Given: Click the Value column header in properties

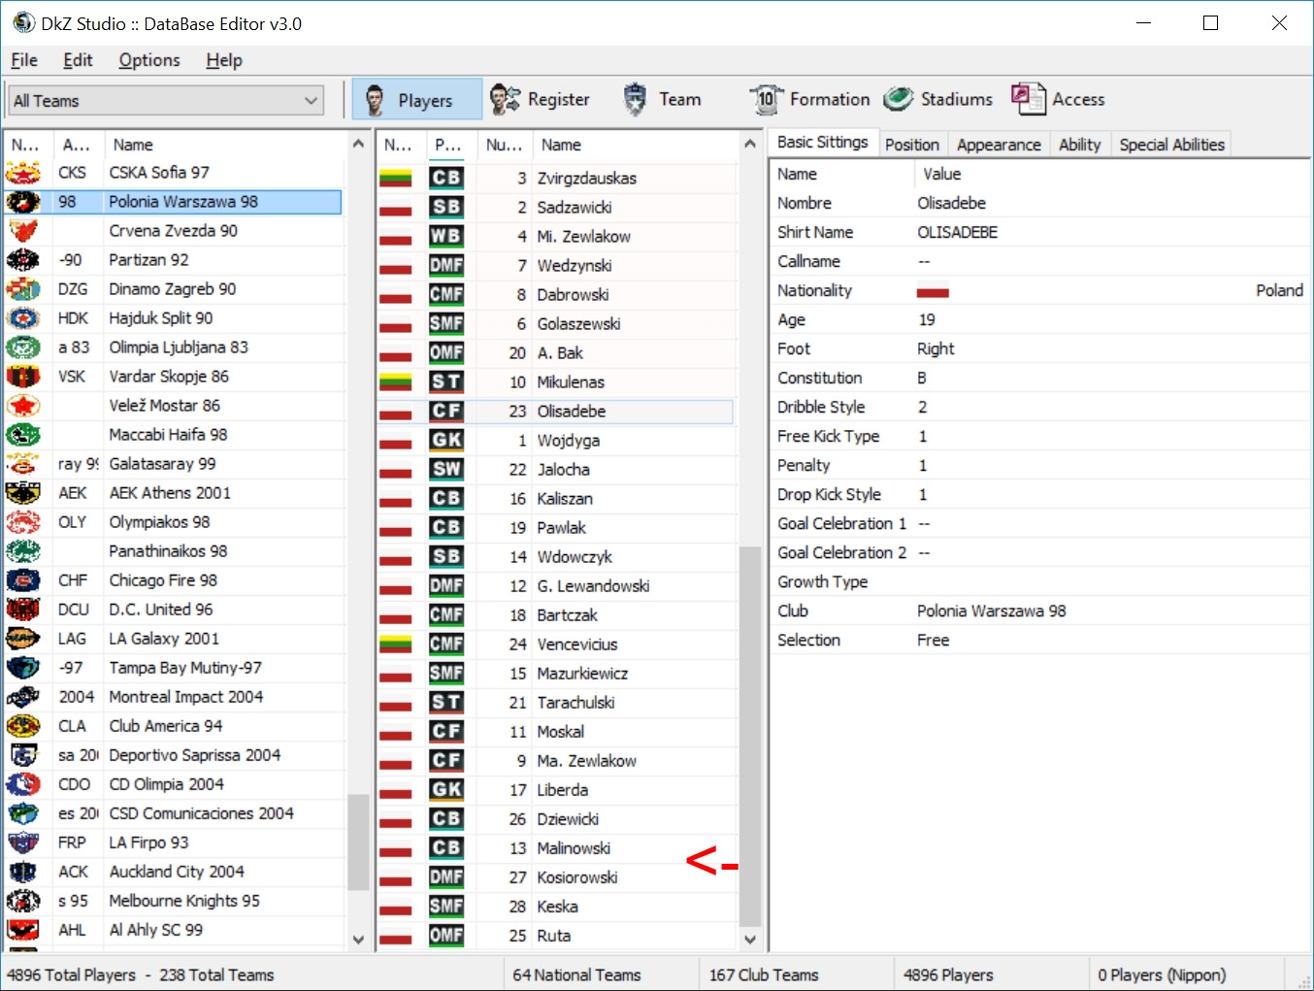Looking at the screenshot, I should [x=1111, y=174].
